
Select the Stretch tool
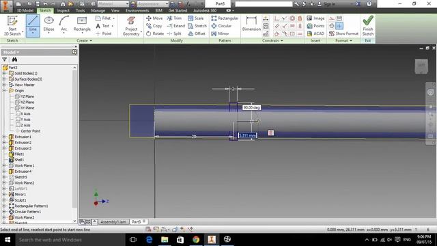(197, 26)
